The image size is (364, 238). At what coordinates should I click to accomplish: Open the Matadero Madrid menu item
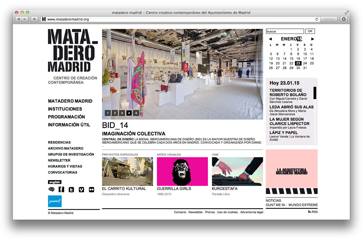[70, 101]
